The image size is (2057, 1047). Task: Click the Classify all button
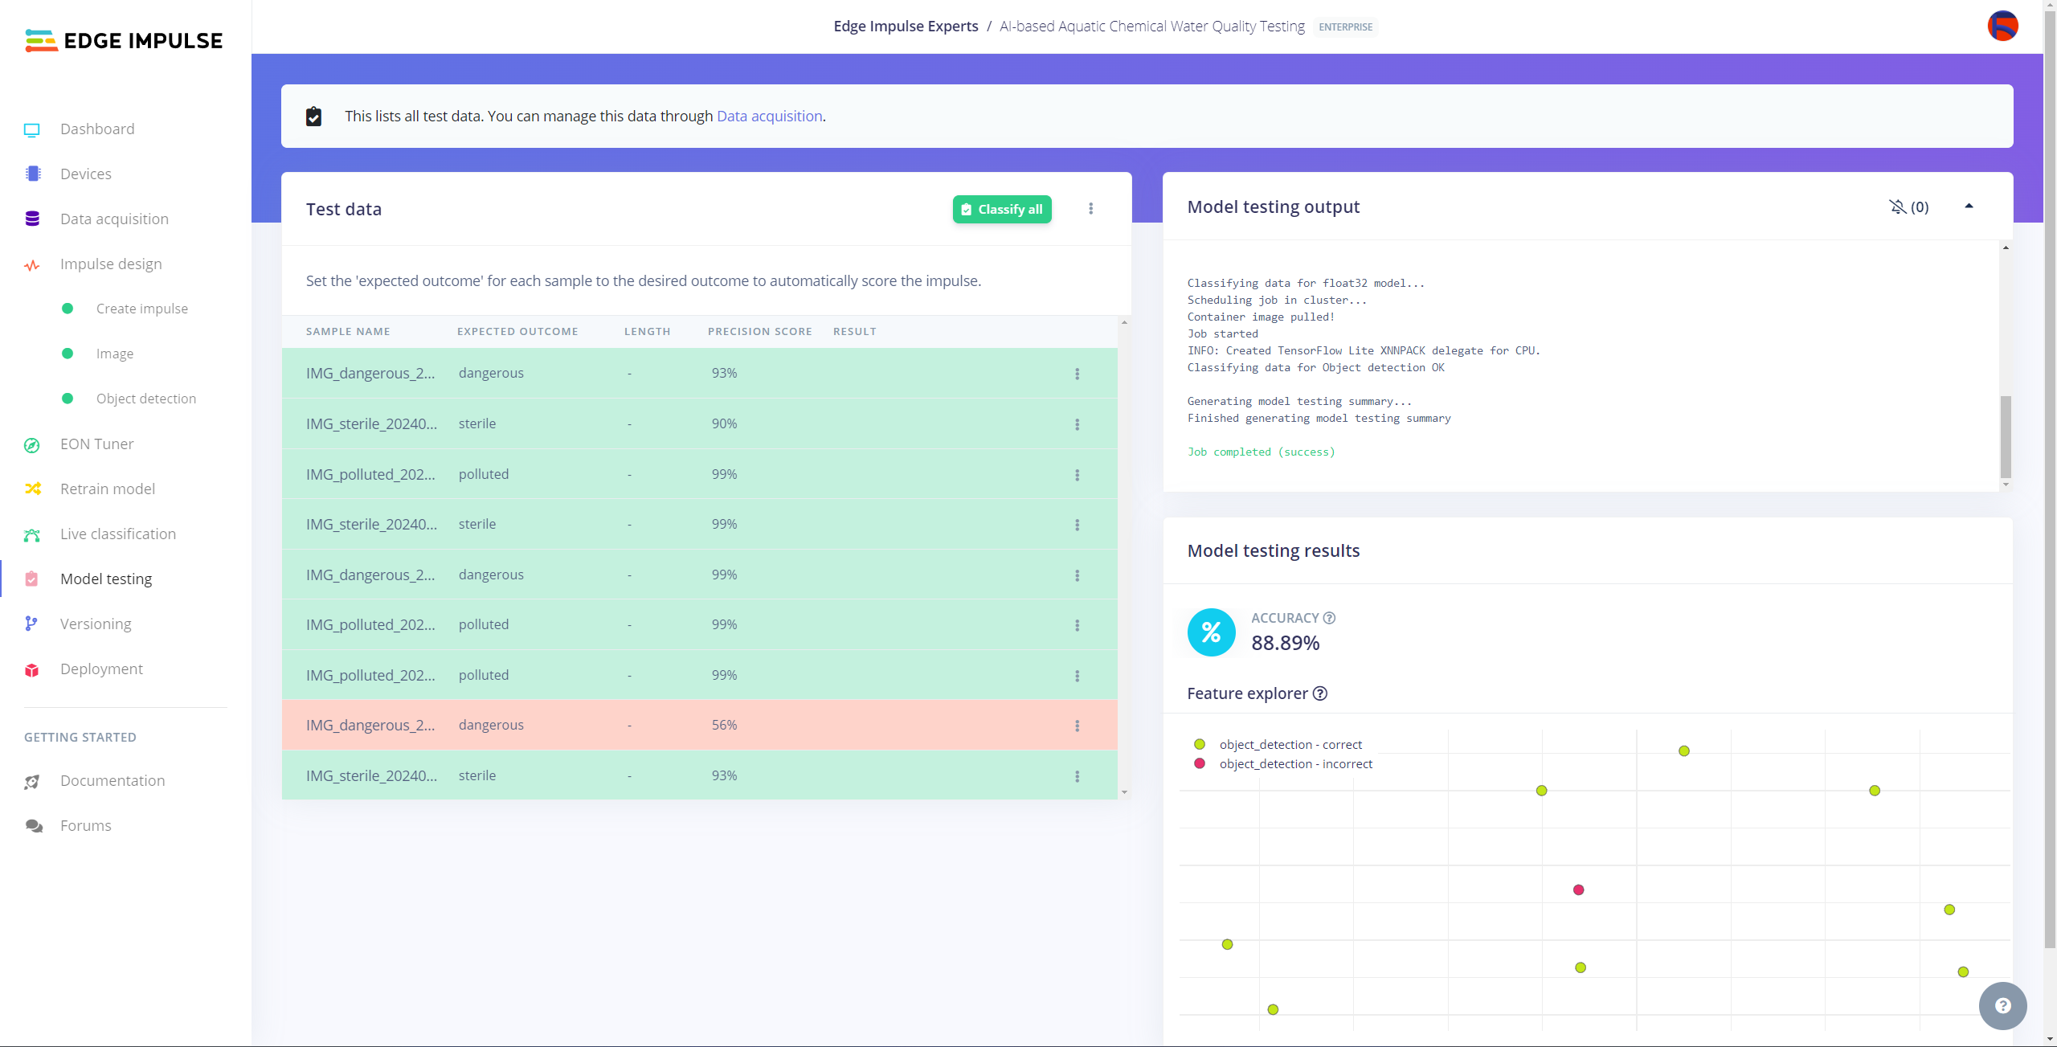click(x=1001, y=208)
